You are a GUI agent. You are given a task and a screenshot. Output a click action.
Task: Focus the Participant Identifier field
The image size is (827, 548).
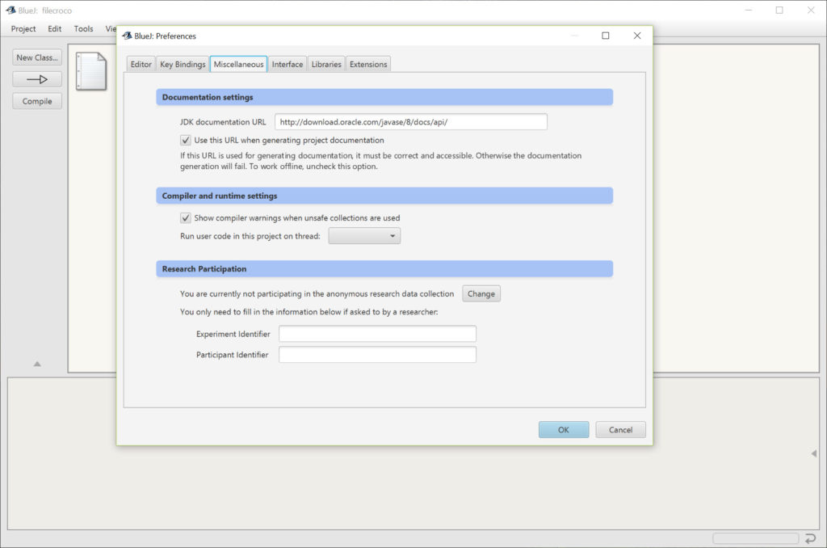point(378,354)
